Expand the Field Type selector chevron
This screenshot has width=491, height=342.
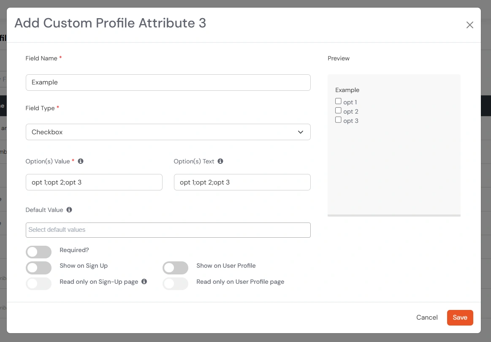coord(300,132)
